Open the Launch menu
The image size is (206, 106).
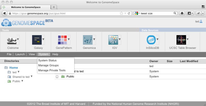pyautogui.click(x=20, y=54)
